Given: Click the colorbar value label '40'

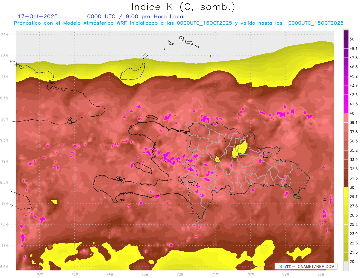Looking at the screenshot, I should click(352, 113).
